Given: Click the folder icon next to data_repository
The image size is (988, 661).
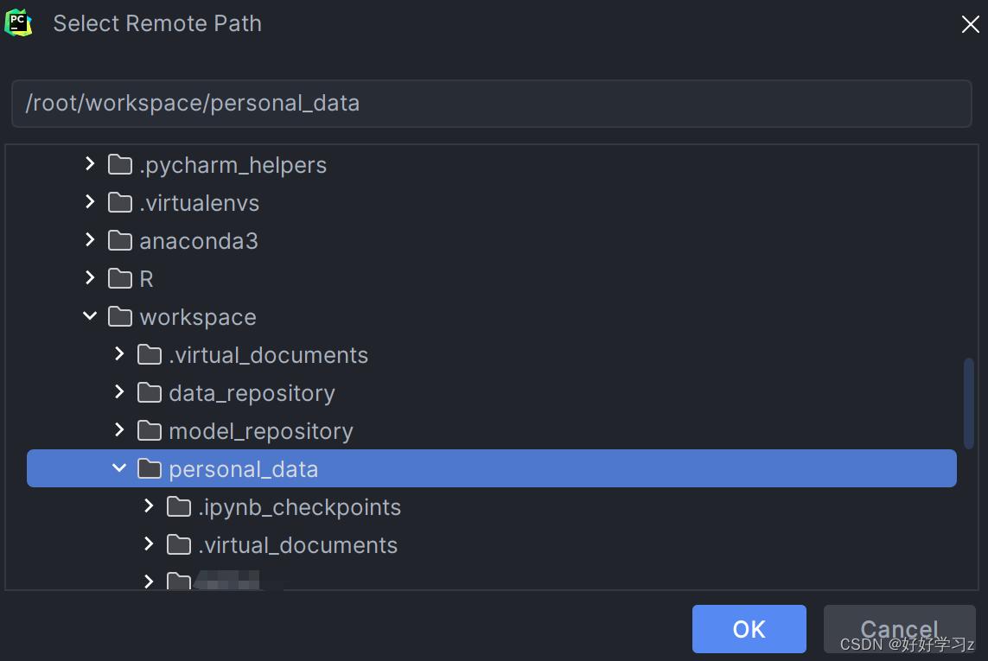Looking at the screenshot, I should (149, 392).
